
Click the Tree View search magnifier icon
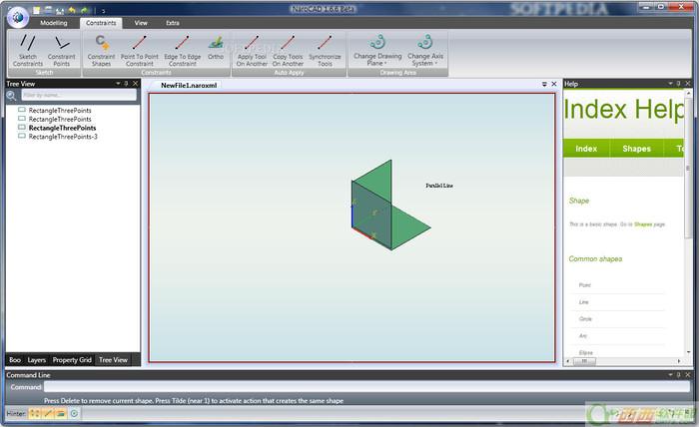[x=12, y=95]
